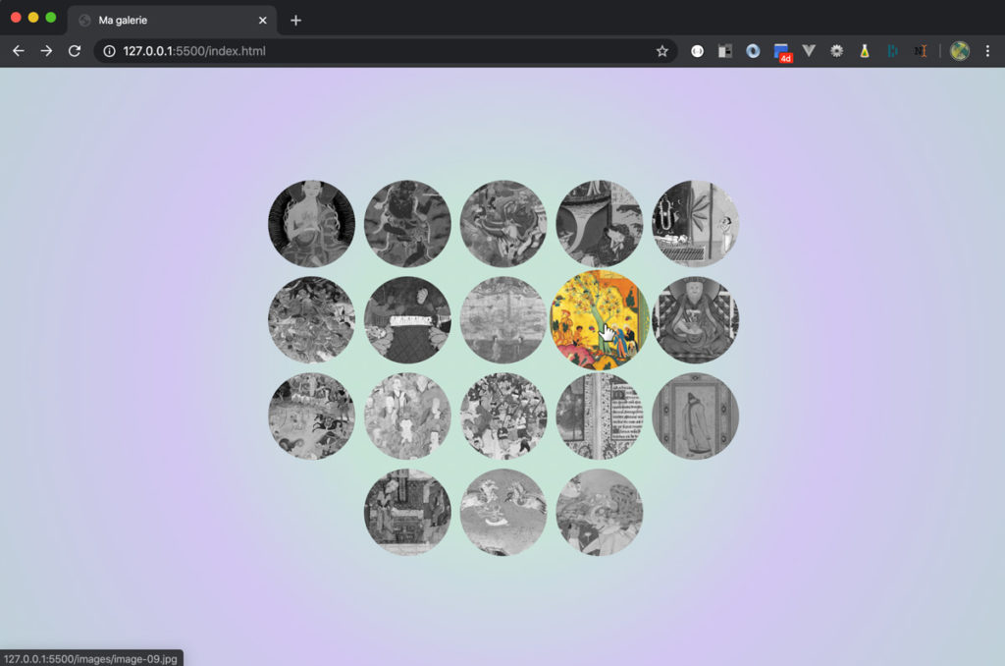
Task: Go back to the previous page
Action: [x=19, y=51]
